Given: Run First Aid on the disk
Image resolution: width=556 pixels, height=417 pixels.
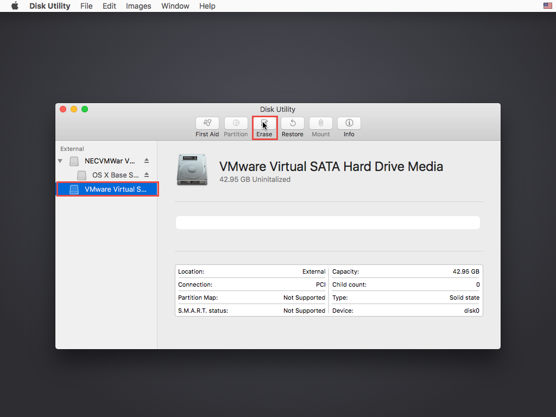Looking at the screenshot, I should [x=207, y=127].
